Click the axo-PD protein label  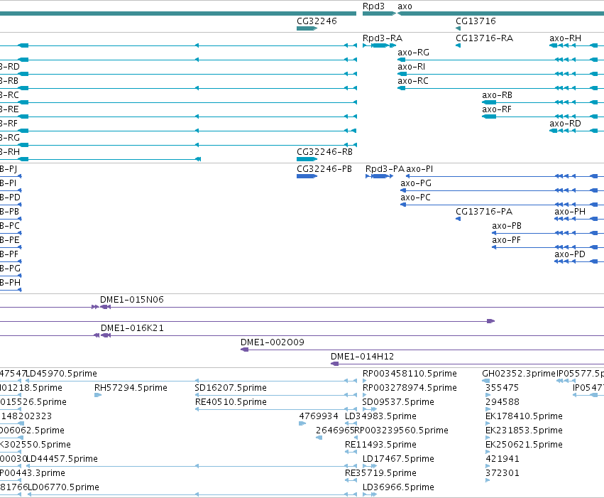[570, 254]
